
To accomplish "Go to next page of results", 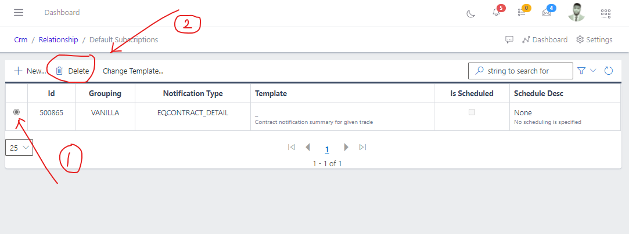I will (x=346, y=147).
